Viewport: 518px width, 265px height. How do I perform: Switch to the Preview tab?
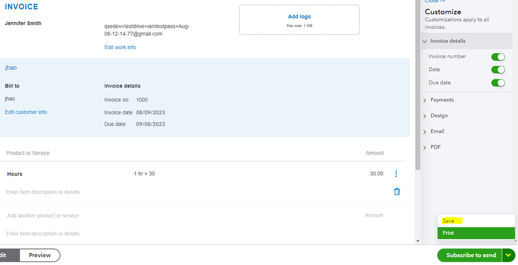(x=39, y=255)
